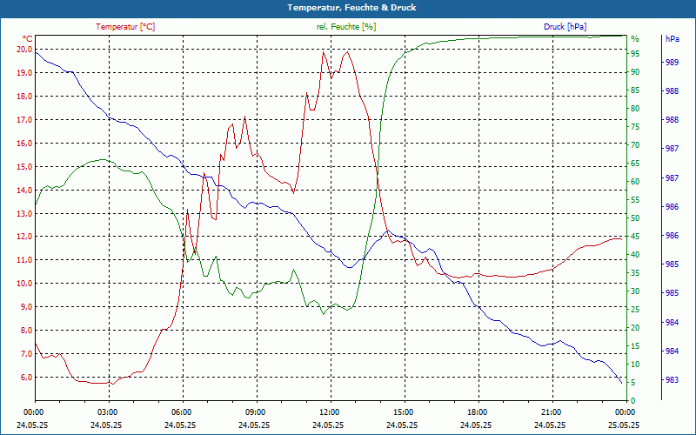Select the green rel. Feuchte [%] legend label
This screenshot has width=696, height=435.
tap(345, 27)
